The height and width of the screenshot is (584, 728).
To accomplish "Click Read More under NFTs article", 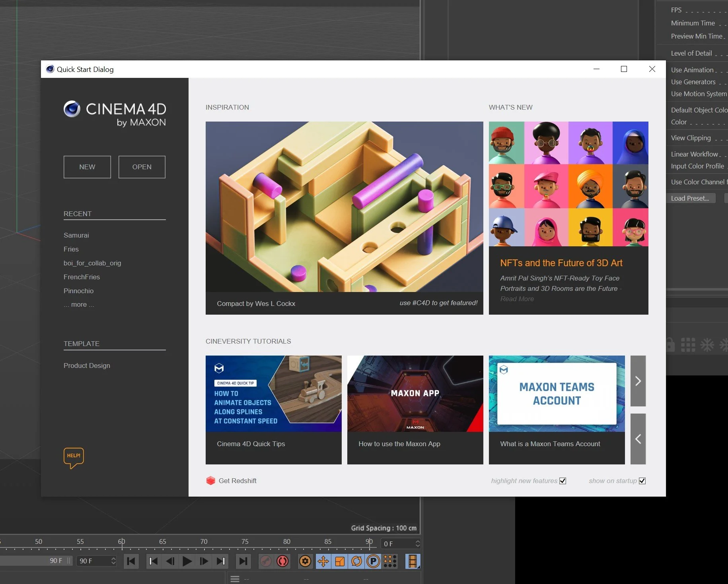I will coord(517,299).
